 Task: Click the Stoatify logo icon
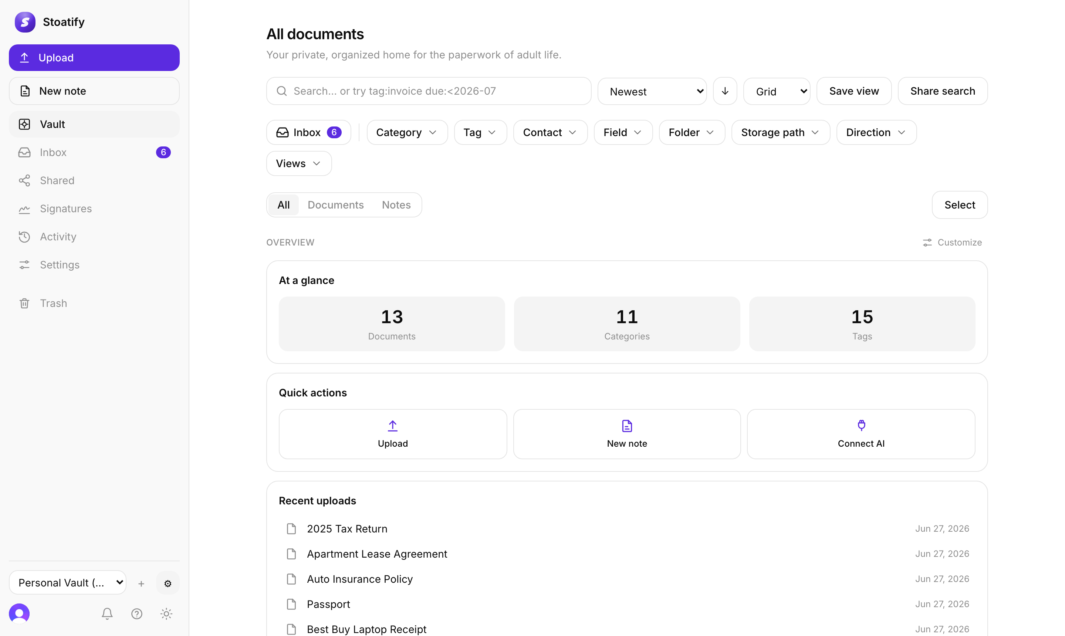[x=25, y=22]
